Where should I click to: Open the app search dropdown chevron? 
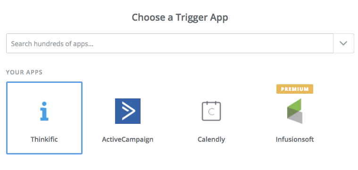[343, 43]
